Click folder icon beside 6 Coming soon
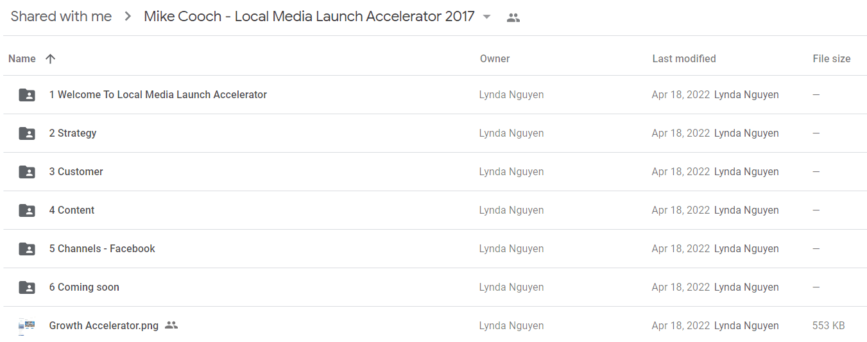Image resolution: width=867 pixels, height=342 pixels. pyautogui.click(x=27, y=287)
